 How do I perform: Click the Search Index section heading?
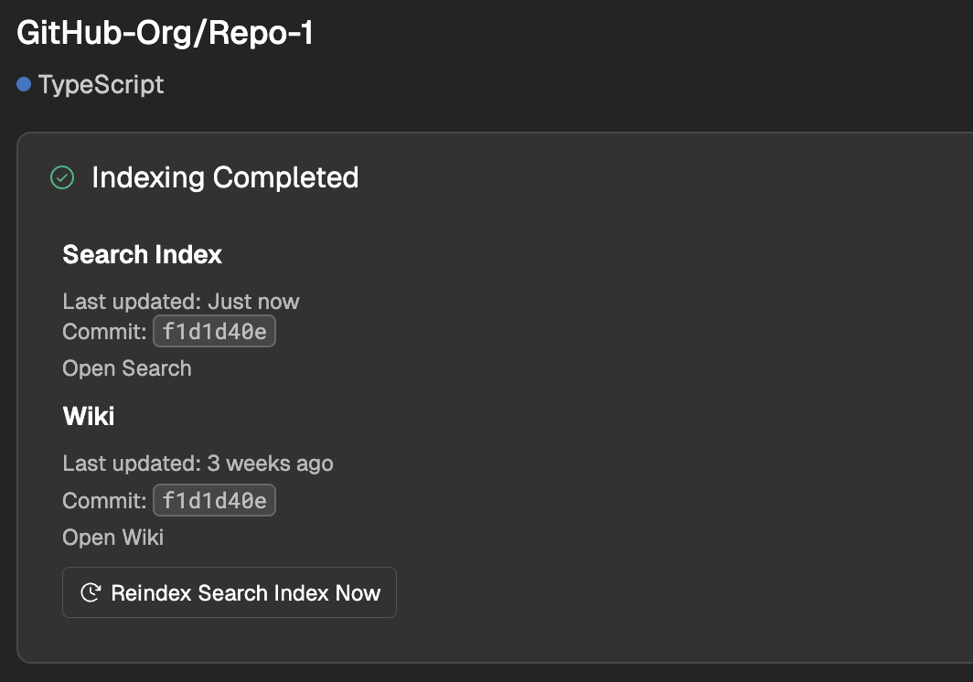click(x=142, y=255)
